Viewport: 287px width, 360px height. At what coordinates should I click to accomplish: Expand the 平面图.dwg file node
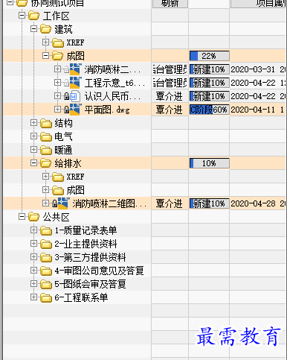(57, 110)
